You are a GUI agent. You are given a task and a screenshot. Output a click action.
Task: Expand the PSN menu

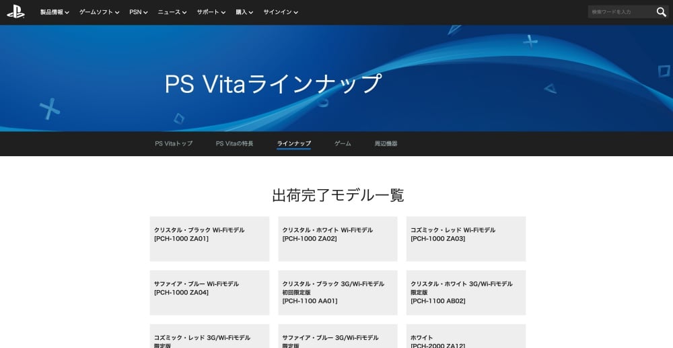pos(138,12)
